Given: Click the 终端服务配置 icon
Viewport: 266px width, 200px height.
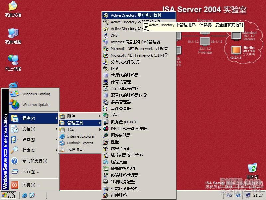Looking at the screenshot, I should [106, 182].
